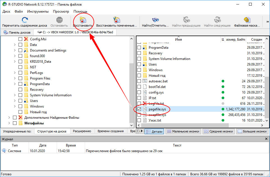Switch to Детали view
Image resolution: width=270 pixels, height=177 pixels.
(x=154, y=131)
